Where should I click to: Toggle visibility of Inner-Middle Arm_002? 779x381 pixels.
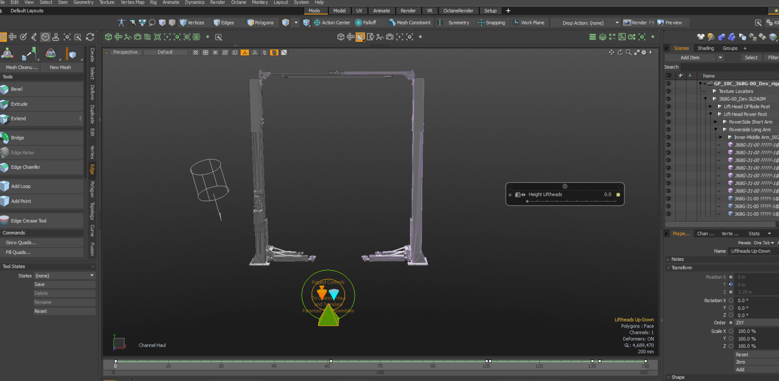(x=668, y=137)
